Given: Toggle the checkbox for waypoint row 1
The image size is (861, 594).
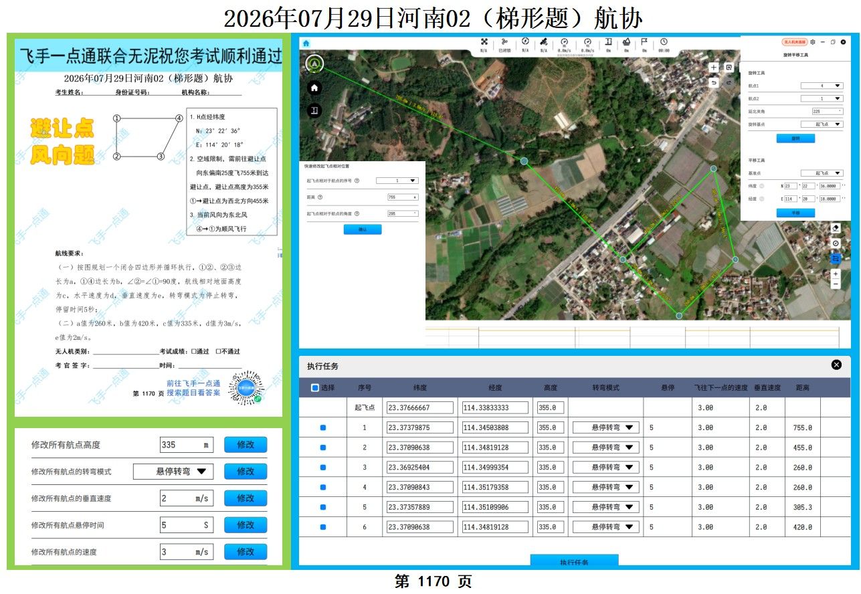Looking at the screenshot, I should pos(323,427).
